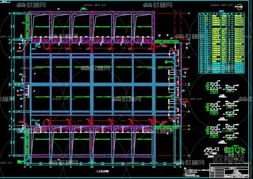
Task: Select the white zigzag stair detail drawing
Action: 212,151
